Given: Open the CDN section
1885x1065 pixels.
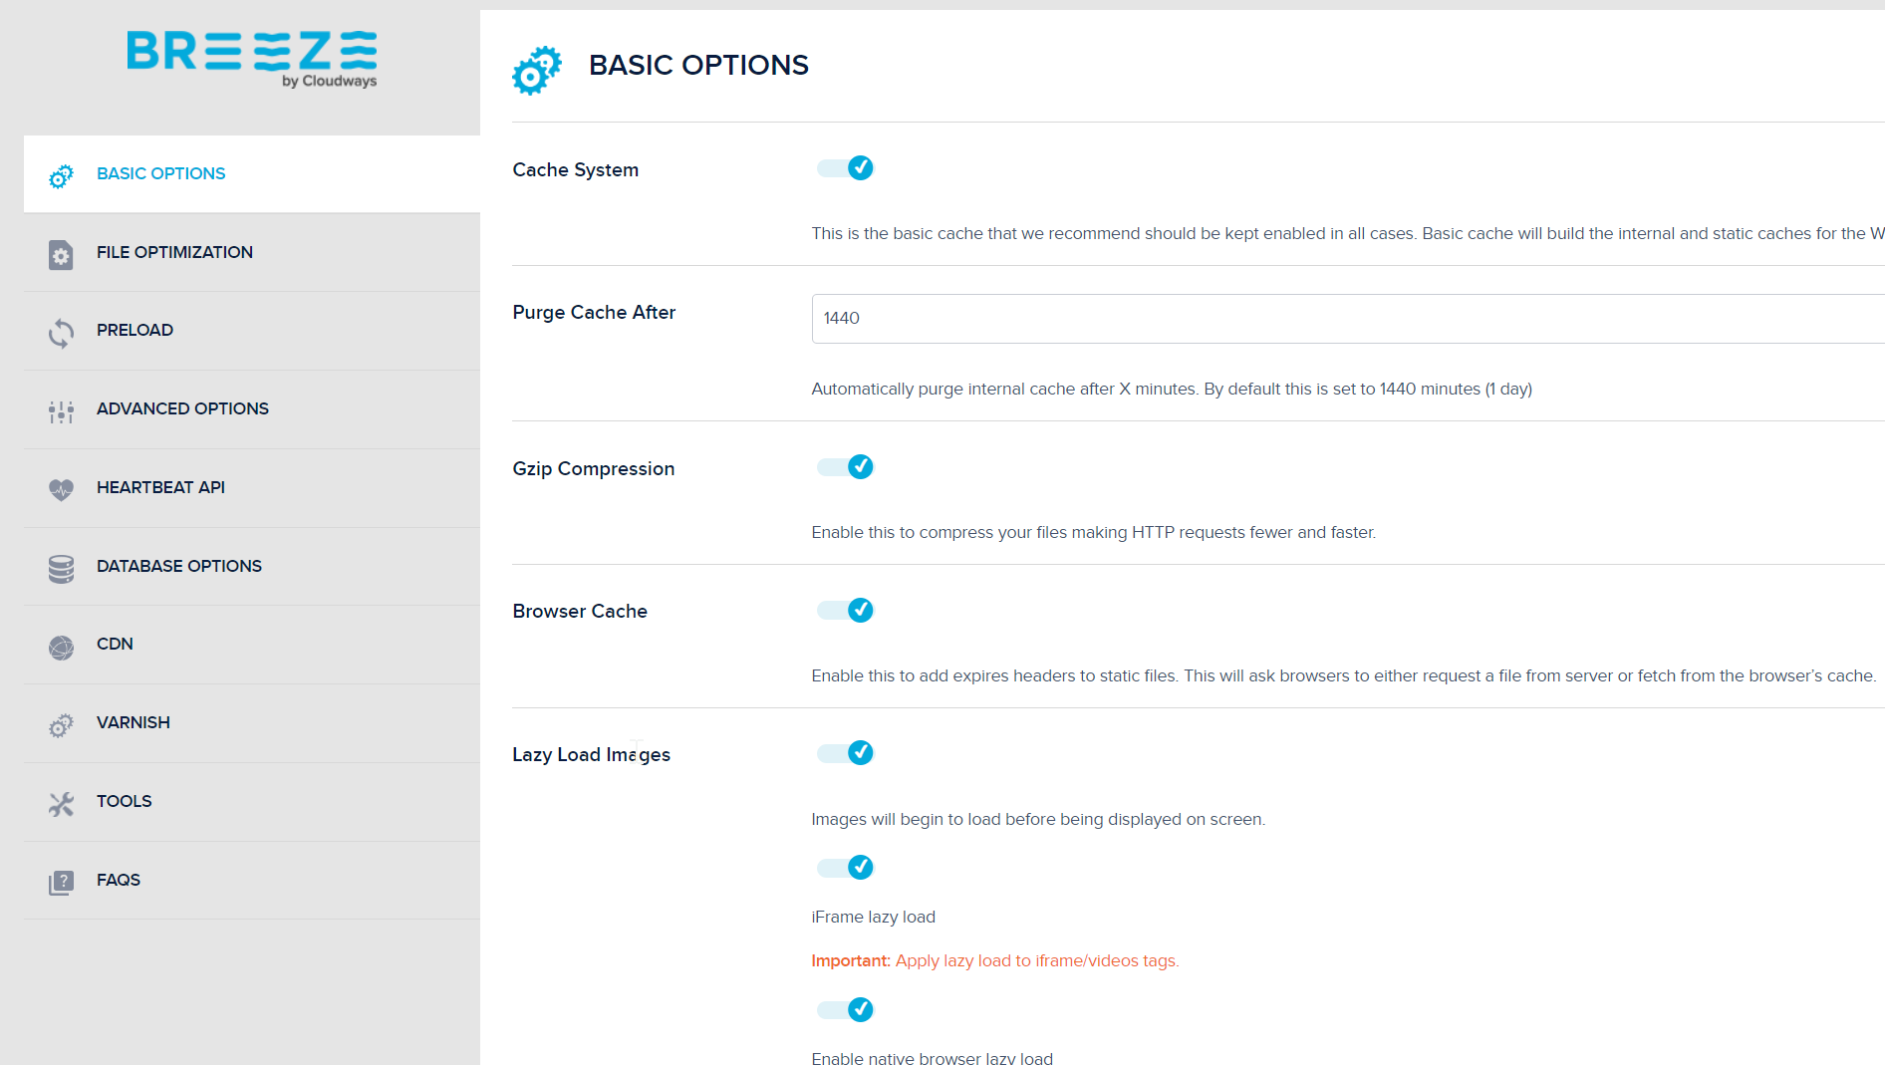Looking at the screenshot, I should click(252, 644).
